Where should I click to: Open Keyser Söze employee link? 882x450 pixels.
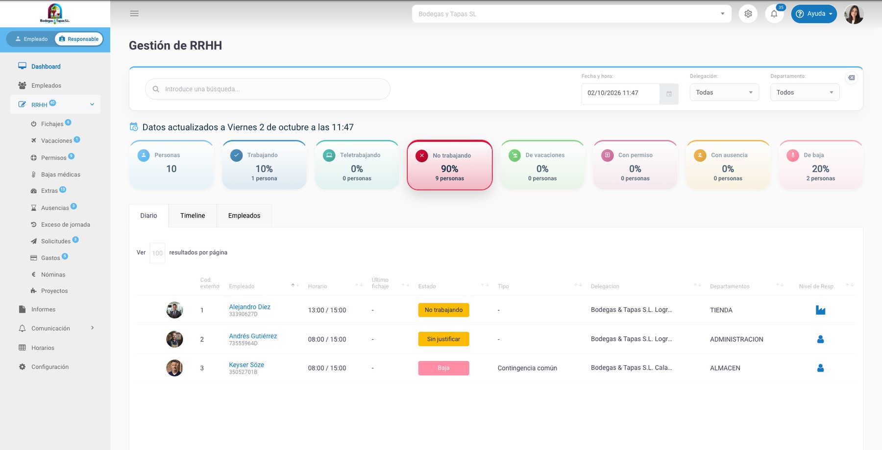click(246, 365)
